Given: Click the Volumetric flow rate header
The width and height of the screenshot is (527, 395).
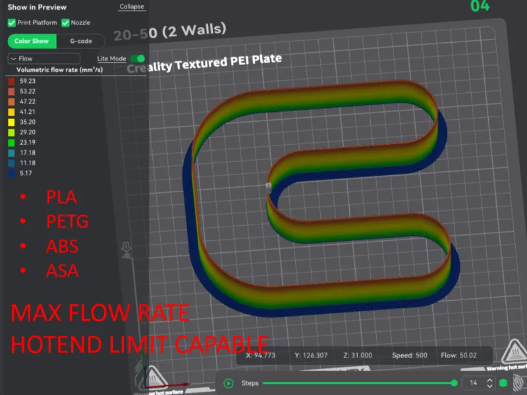Looking at the screenshot, I should (59, 70).
